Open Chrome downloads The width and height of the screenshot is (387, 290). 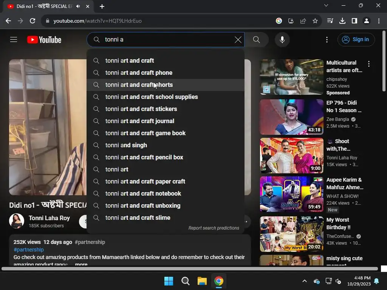(x=342, y=21)
